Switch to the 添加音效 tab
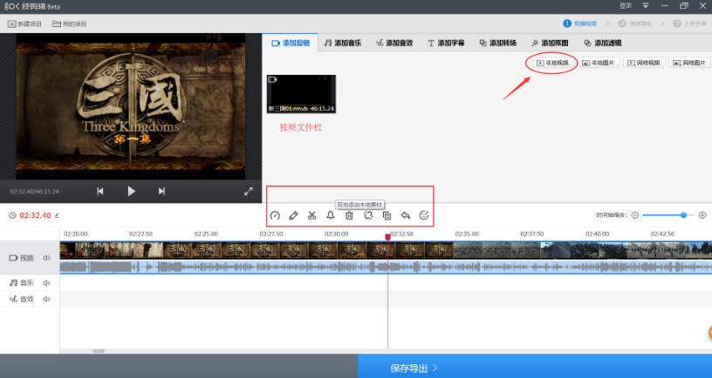712x378 pixels. 394,43
